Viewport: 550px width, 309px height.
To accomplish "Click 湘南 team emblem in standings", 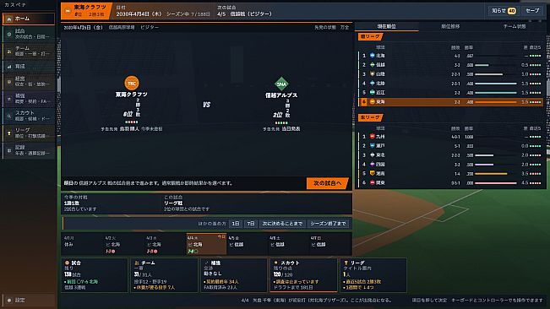I will pyautogui.click(x=373, y=173).
